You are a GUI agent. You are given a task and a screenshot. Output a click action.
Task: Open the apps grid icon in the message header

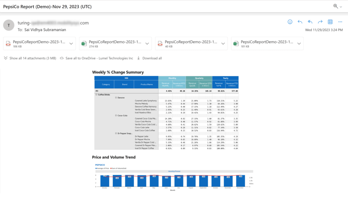click(x=330, y=22)
